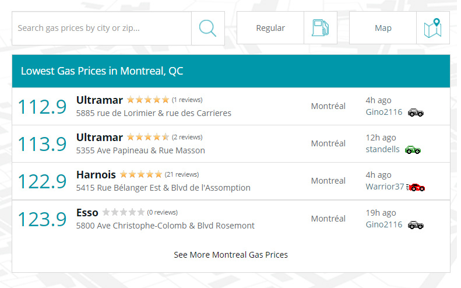
Task: Open See More Montreal Gas Prices
Action: coord(231,255)
